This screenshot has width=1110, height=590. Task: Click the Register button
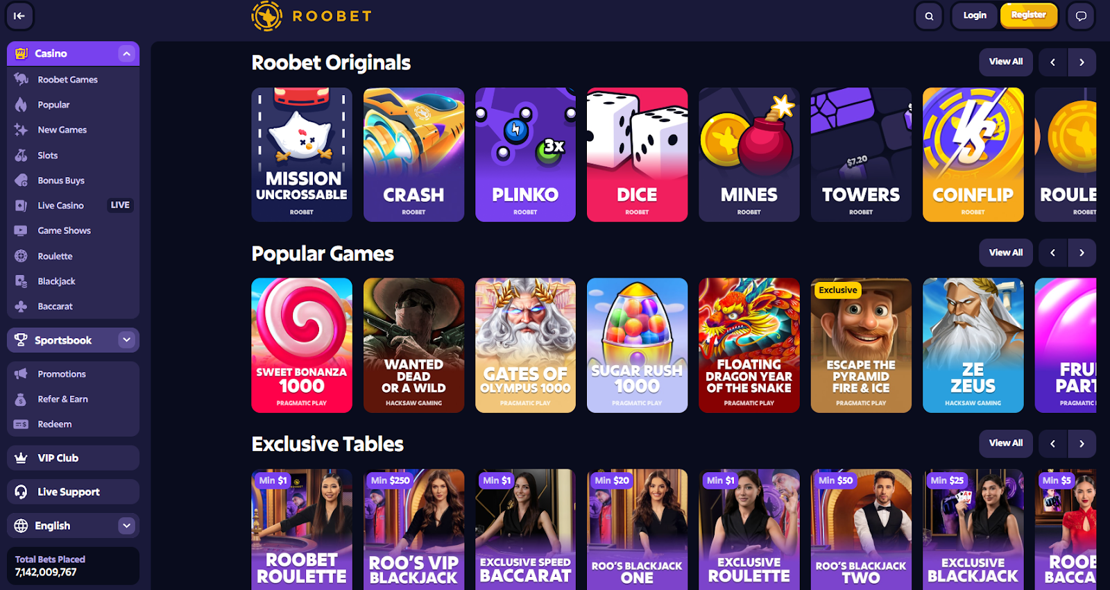click(x=1028, y=15)
